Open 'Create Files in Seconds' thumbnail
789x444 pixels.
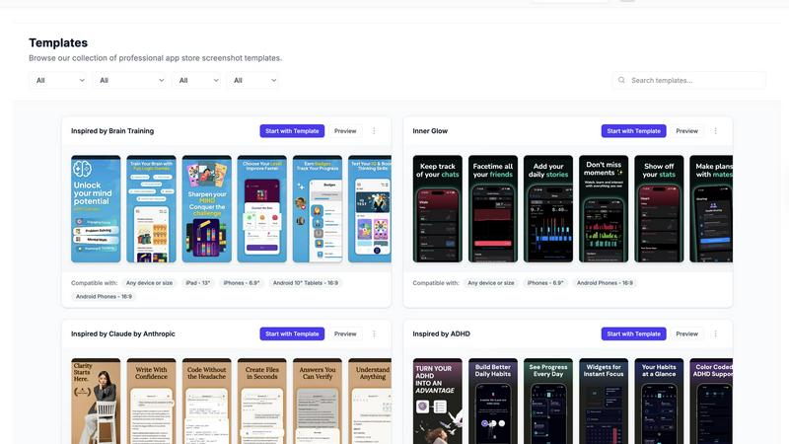point(261,402)
